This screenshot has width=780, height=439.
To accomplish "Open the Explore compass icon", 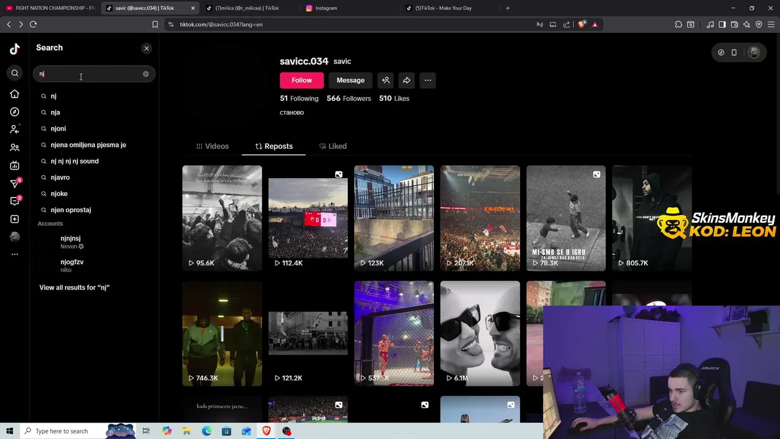I will click(x=15, y=112).
